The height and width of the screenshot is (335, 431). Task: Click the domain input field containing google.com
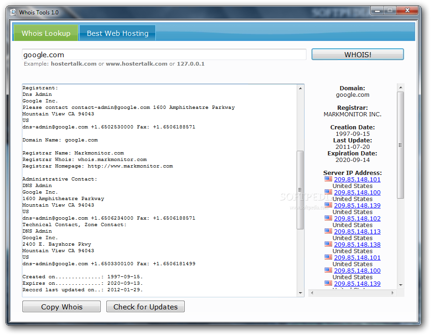tap(164, 54)
